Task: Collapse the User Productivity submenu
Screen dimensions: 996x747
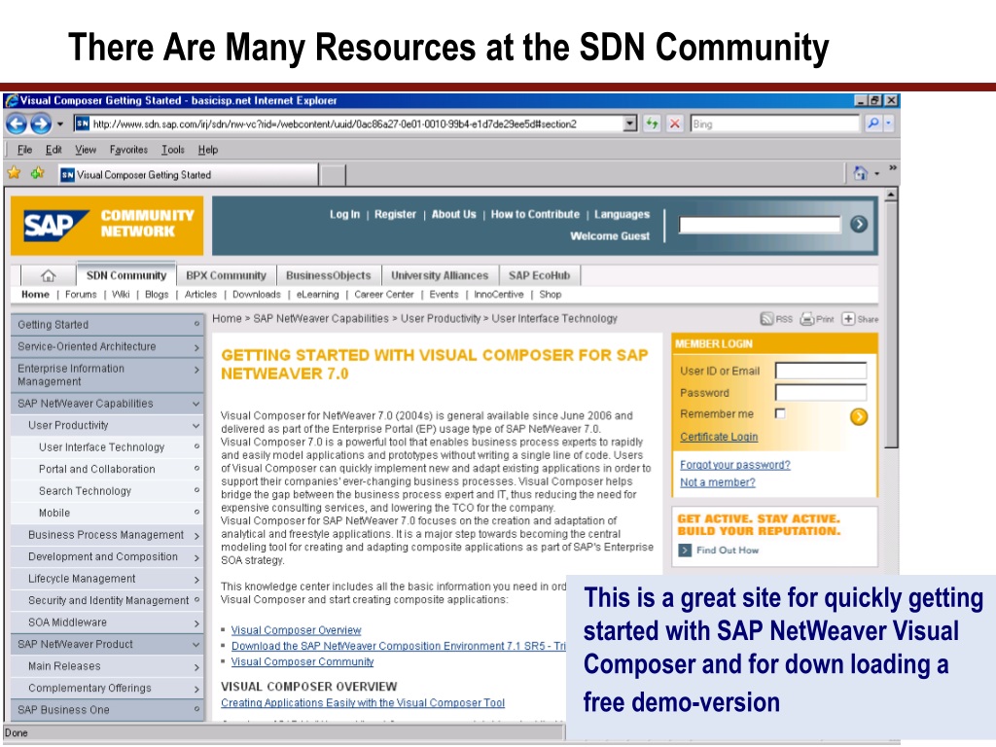Action: pos(196,426)
